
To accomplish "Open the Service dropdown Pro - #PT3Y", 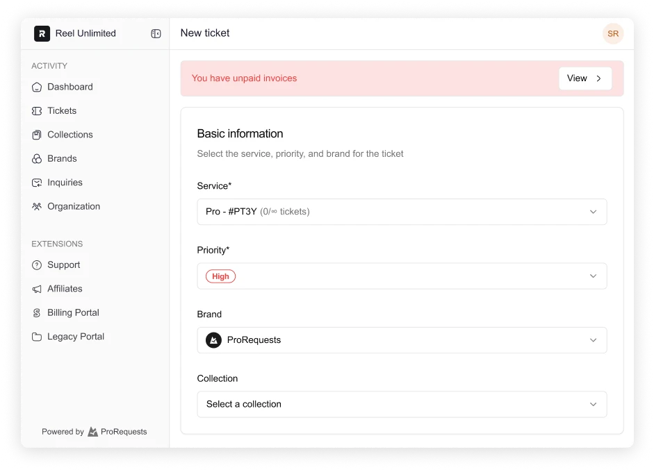I will click(402, 212).
